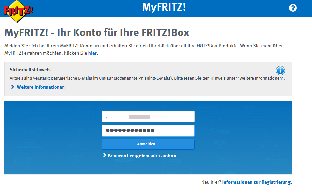This screenshot has height=194, width=312.
Task: Focus the e-mail address input field
Action: point(148,117)
